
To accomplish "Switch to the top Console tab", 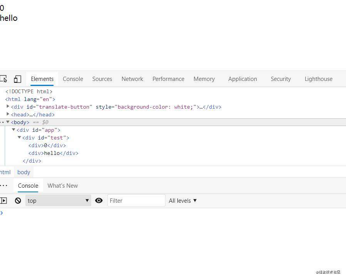I will pos(73,79).
